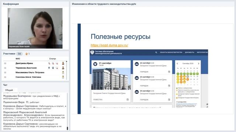236x132 pixels.
Task: Click participant name Максимкина Ольга Петровна
Action: (x=30, y=73)
